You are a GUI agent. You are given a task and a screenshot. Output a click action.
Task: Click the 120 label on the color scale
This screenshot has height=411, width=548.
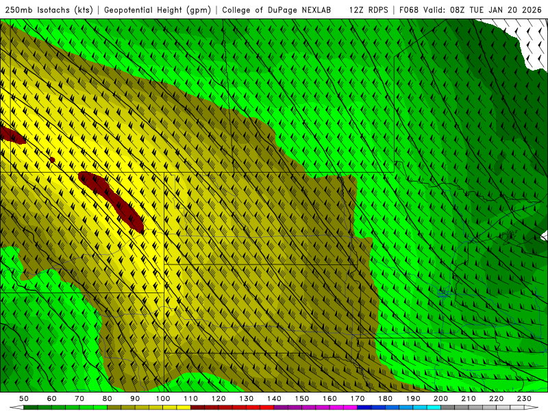tap(219, 399)
